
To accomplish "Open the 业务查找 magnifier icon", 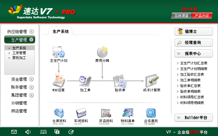I will [151, 113].
